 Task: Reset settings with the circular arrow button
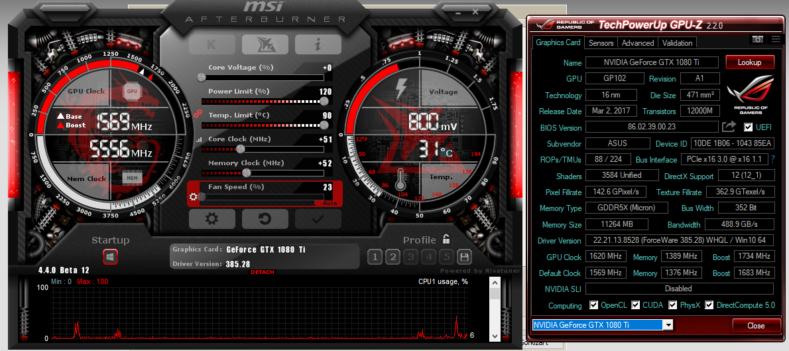tap(265, 218)
